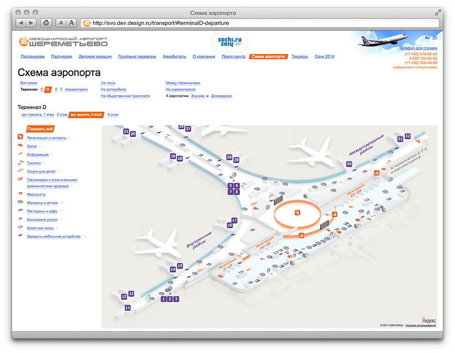Image resolution: width=455 pixels, height=353 pixels.
Task: Click the icon beside Билетные кассы
Action: point(21,227)
